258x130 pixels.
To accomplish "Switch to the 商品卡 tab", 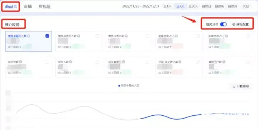I will [x=11, y=6].
